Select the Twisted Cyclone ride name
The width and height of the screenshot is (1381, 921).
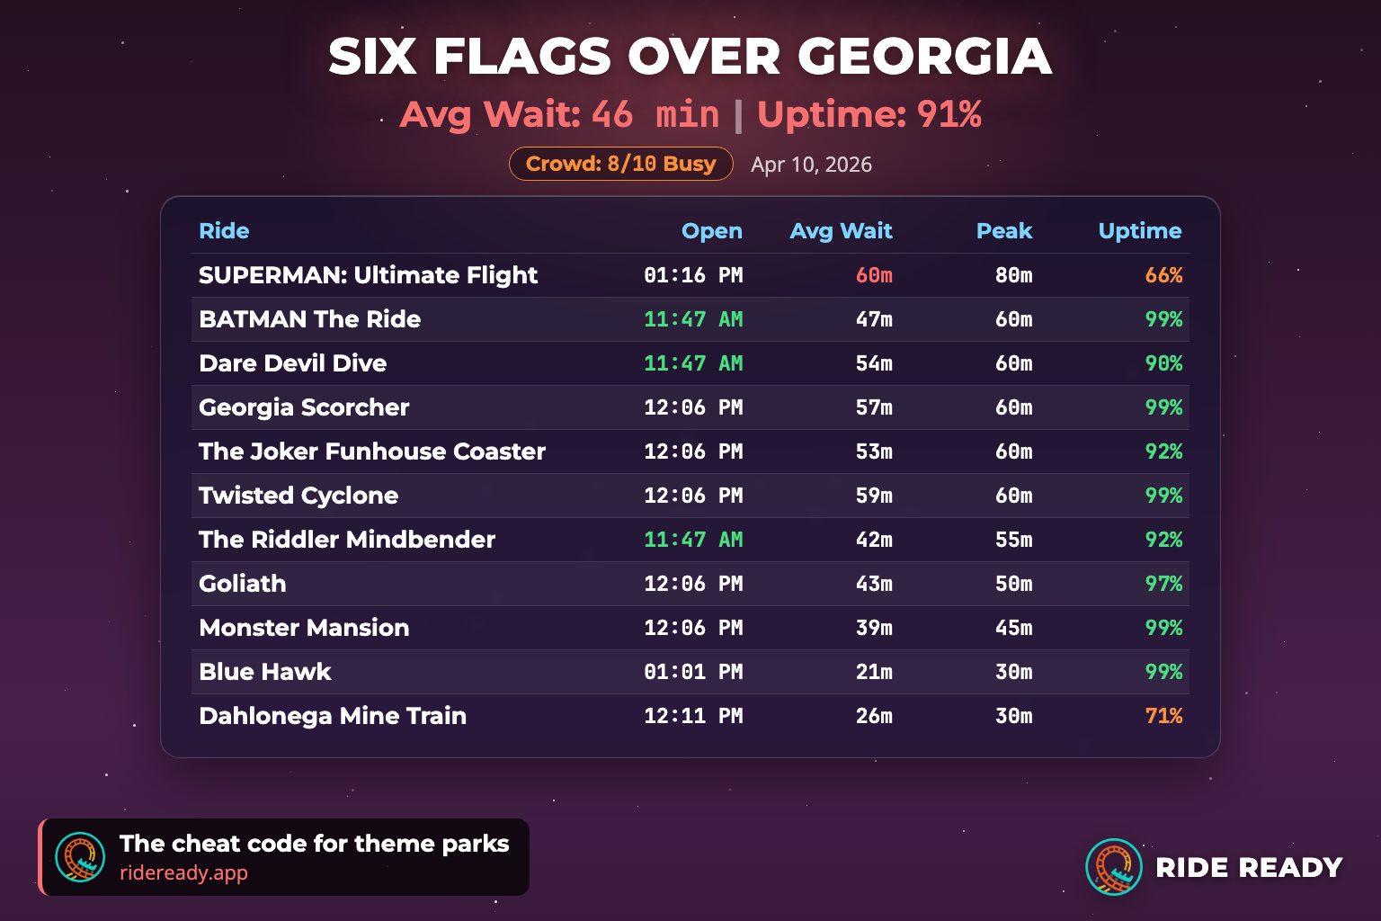point(298,496)
